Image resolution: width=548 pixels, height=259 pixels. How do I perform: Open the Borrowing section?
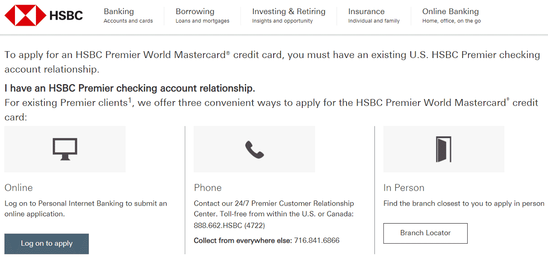195,12
